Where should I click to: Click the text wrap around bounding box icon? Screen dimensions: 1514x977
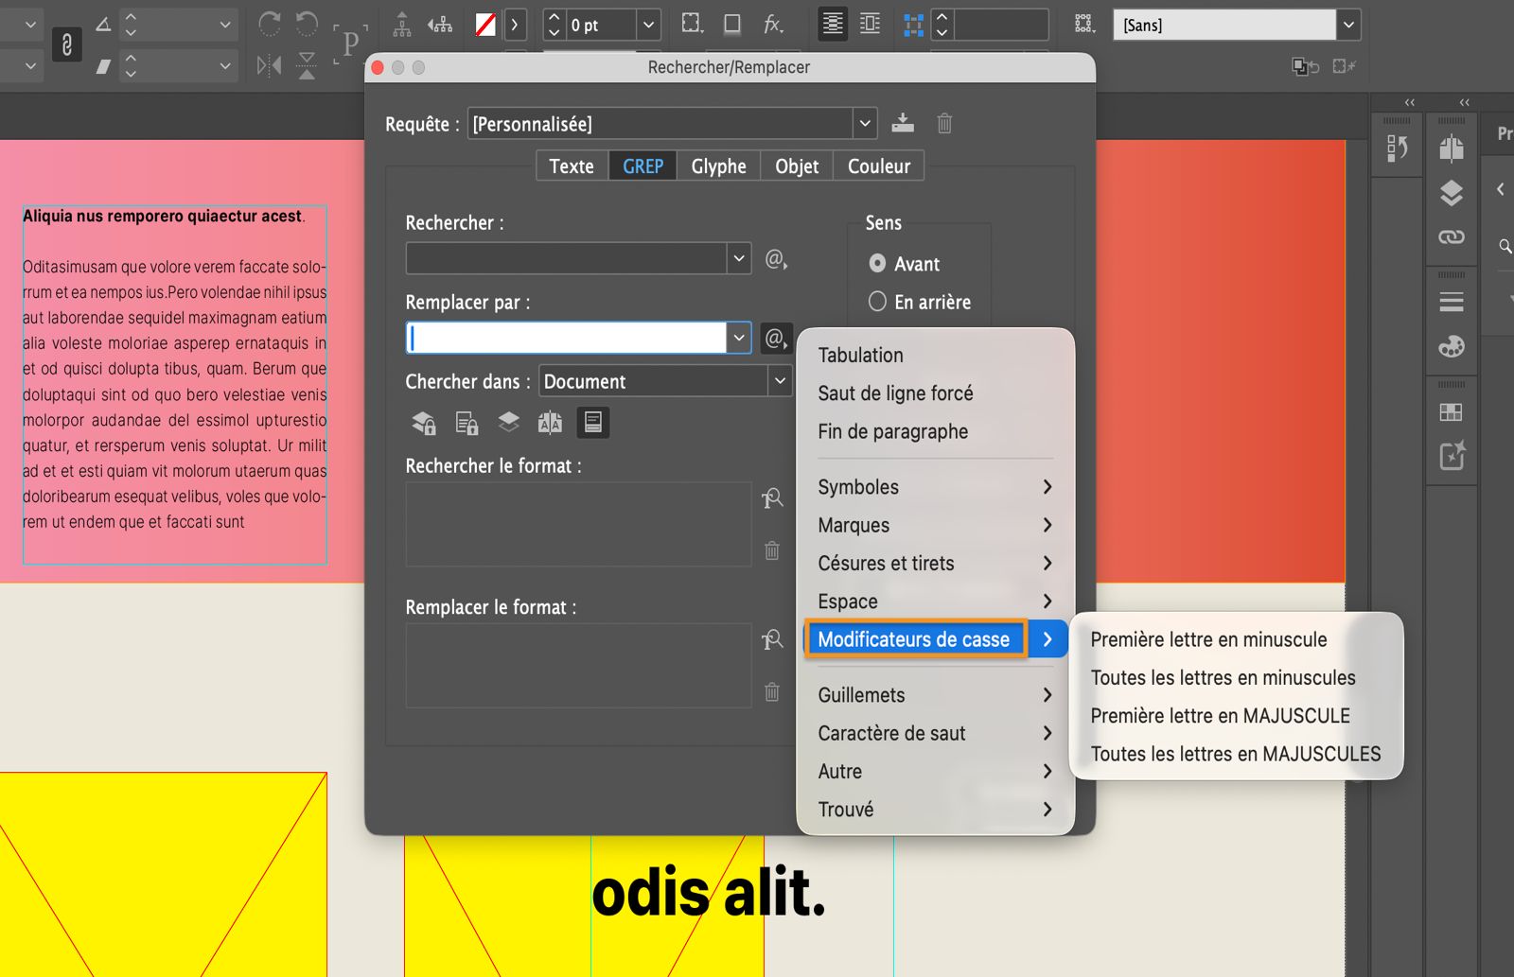(870, 25)
